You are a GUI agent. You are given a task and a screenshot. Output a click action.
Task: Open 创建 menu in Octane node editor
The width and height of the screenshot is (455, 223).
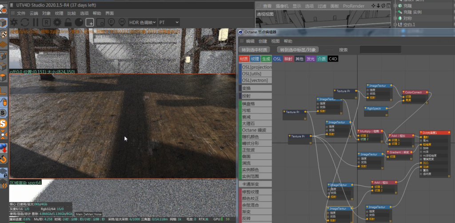(263, 41)
